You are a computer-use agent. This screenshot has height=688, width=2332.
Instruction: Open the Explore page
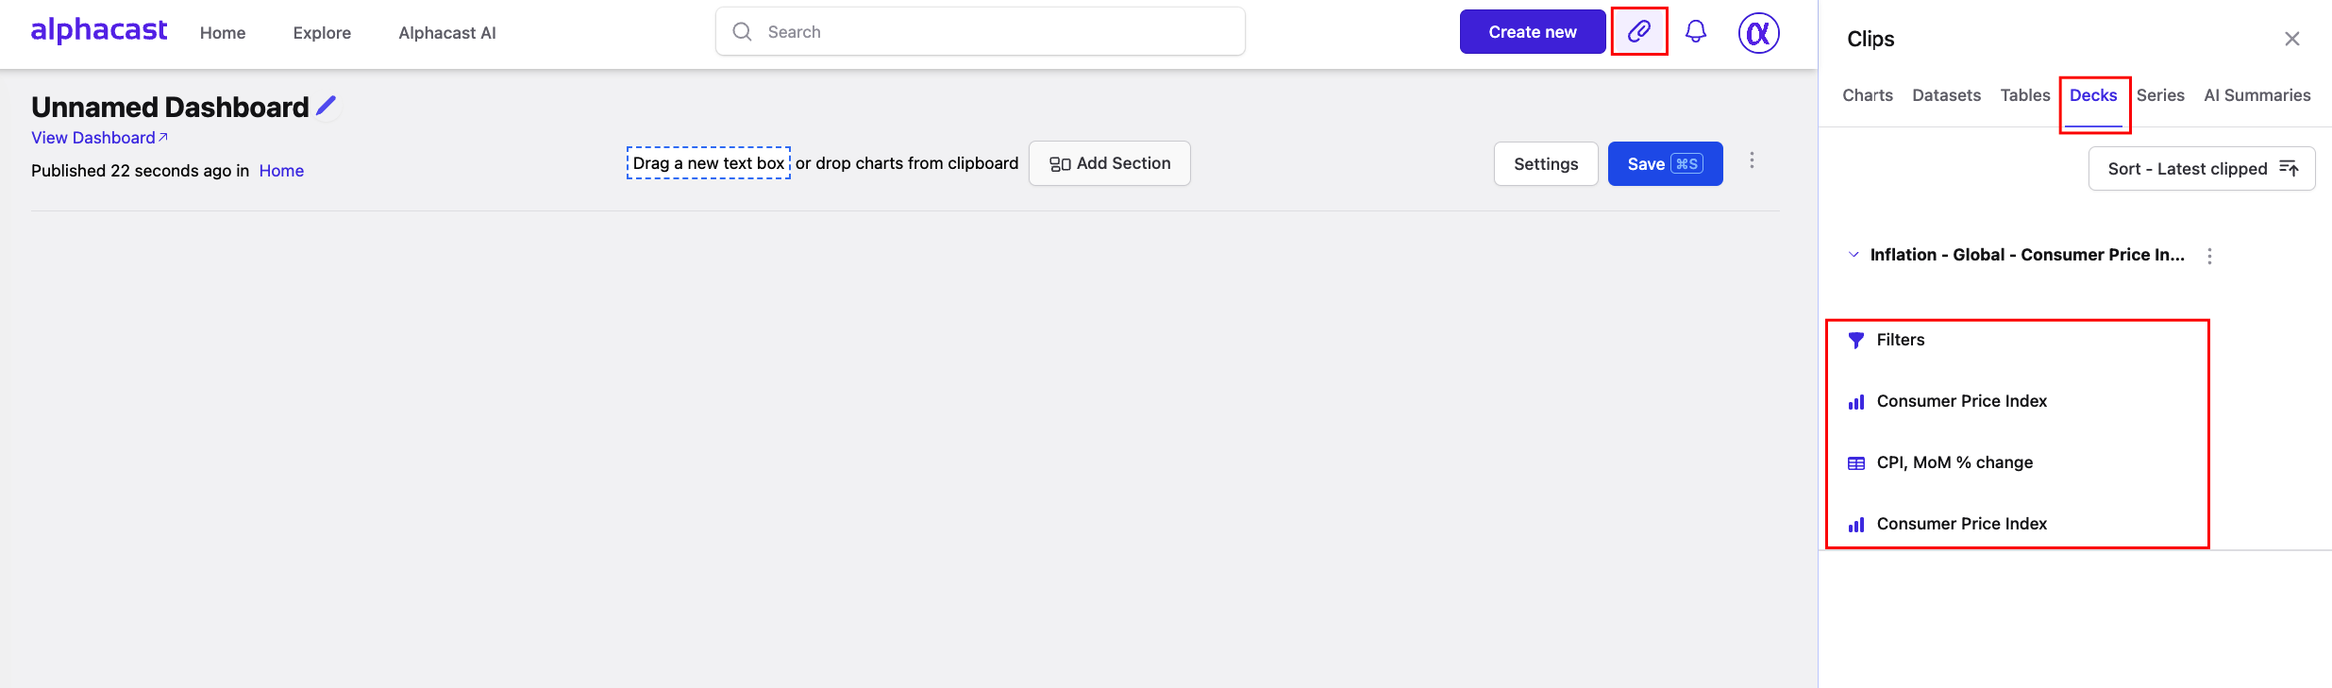[x=322, y=33]
